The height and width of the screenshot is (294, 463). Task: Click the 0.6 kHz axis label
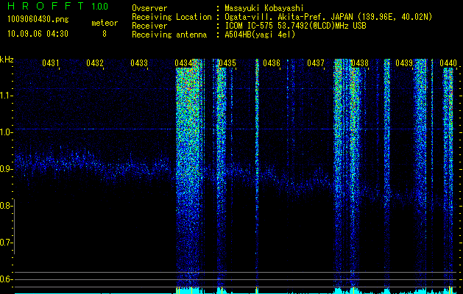[6, 279]
